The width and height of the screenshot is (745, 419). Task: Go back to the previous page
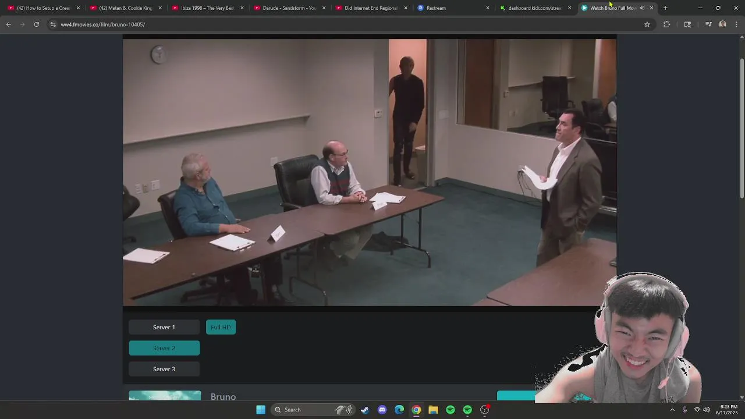(8, 24)
